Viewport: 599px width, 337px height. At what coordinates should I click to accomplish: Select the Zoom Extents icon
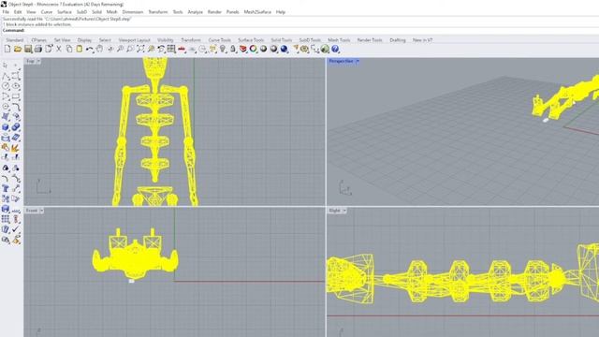point(140,49)
